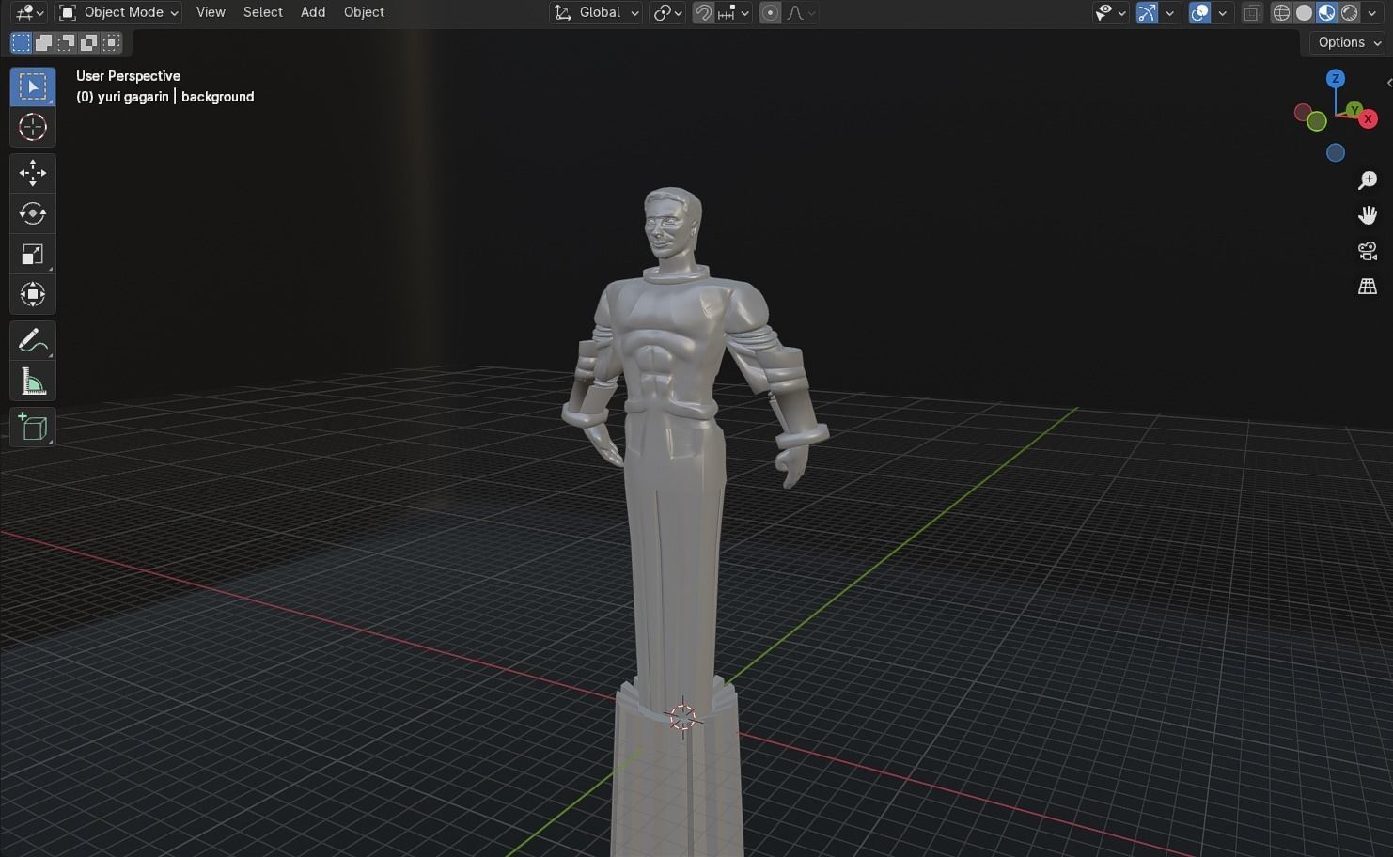
Task: Pick the Add Cube tool
Action: coord(33,428)
